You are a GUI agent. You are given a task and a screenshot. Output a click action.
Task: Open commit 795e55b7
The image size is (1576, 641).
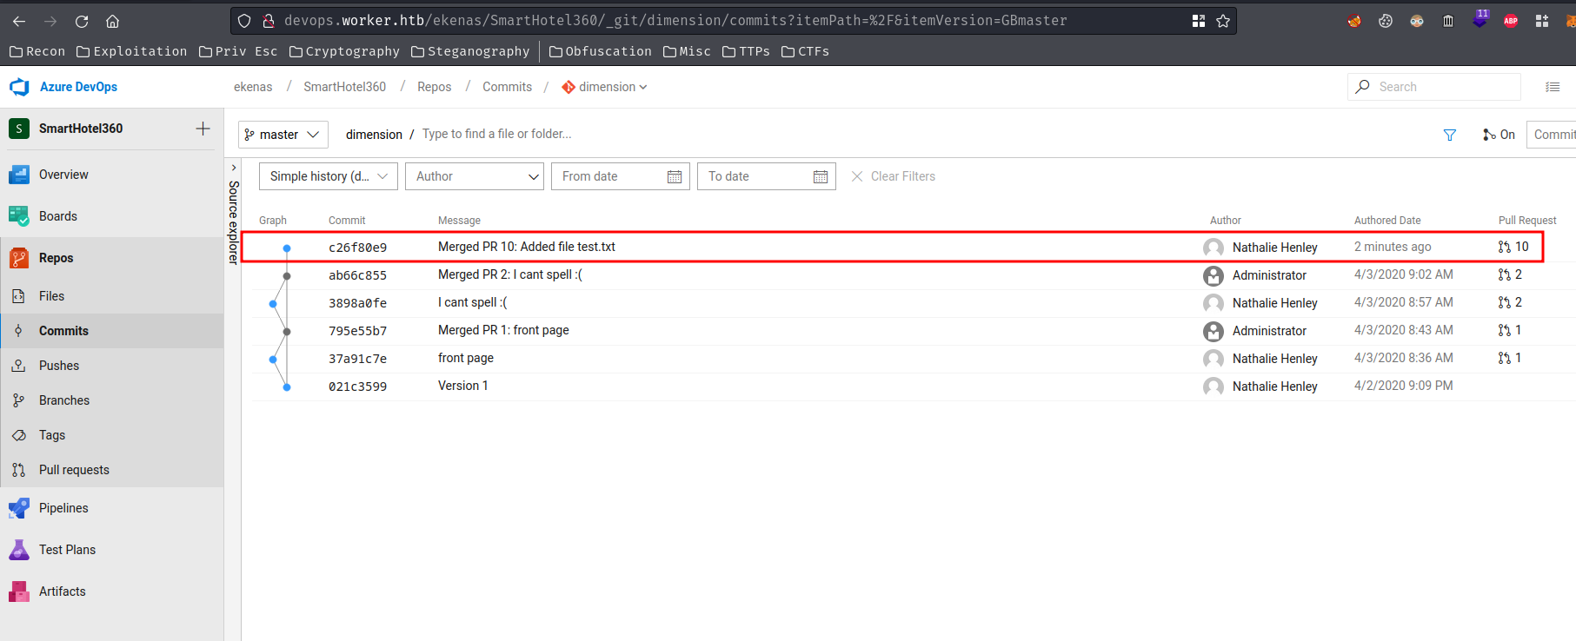click(357, 331)
